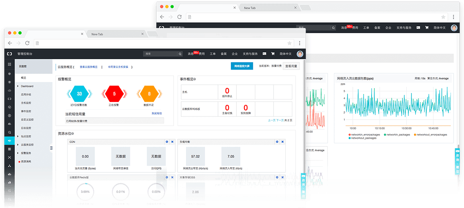Click the shopping cart icon in front window
Screen dimensions: 464x208
pos(273,54)
